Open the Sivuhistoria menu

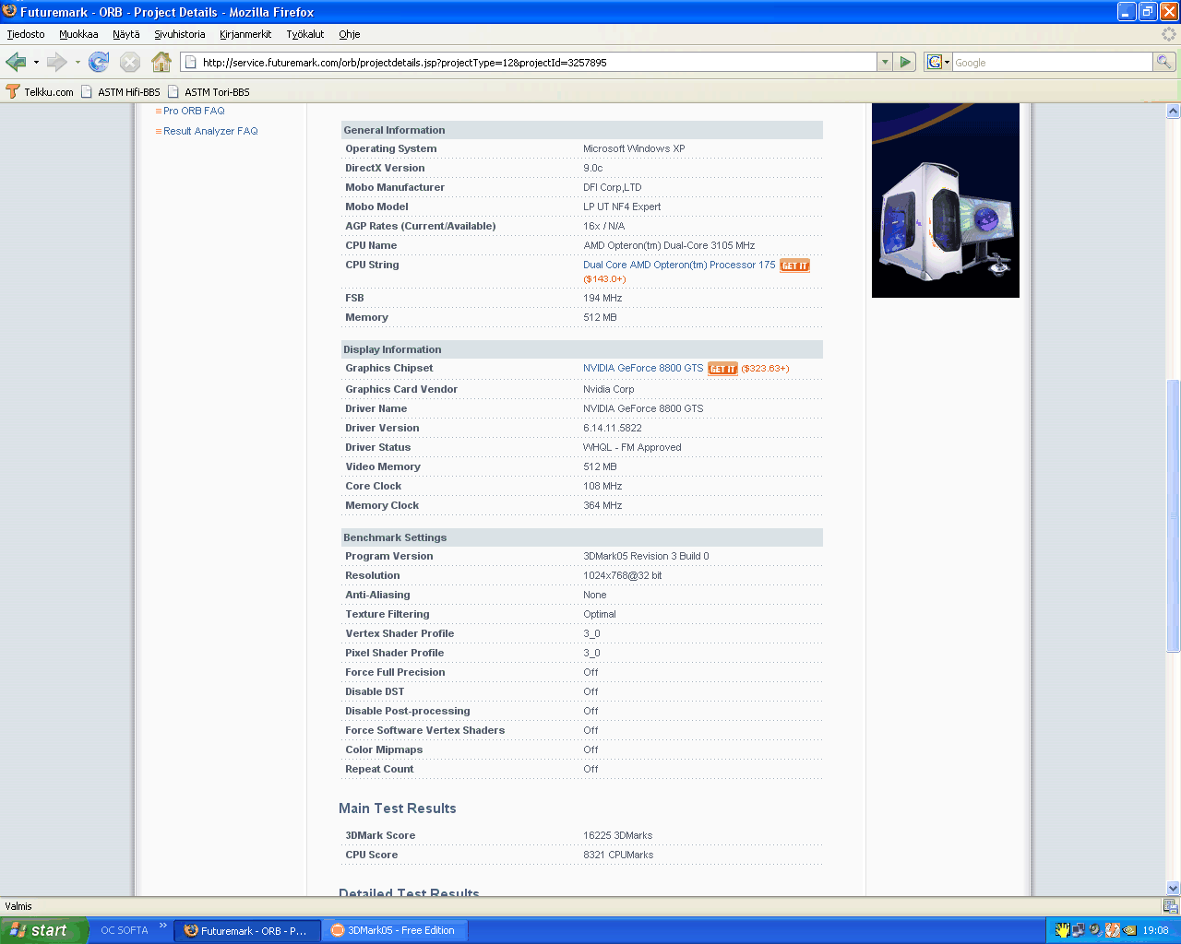[180, 34]
